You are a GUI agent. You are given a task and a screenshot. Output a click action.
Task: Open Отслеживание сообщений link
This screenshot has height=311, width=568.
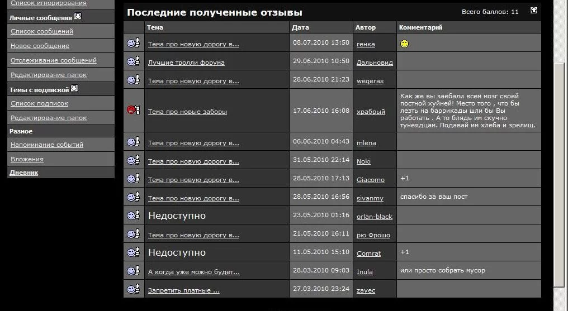pyautogui.click(x=54, y=60)
